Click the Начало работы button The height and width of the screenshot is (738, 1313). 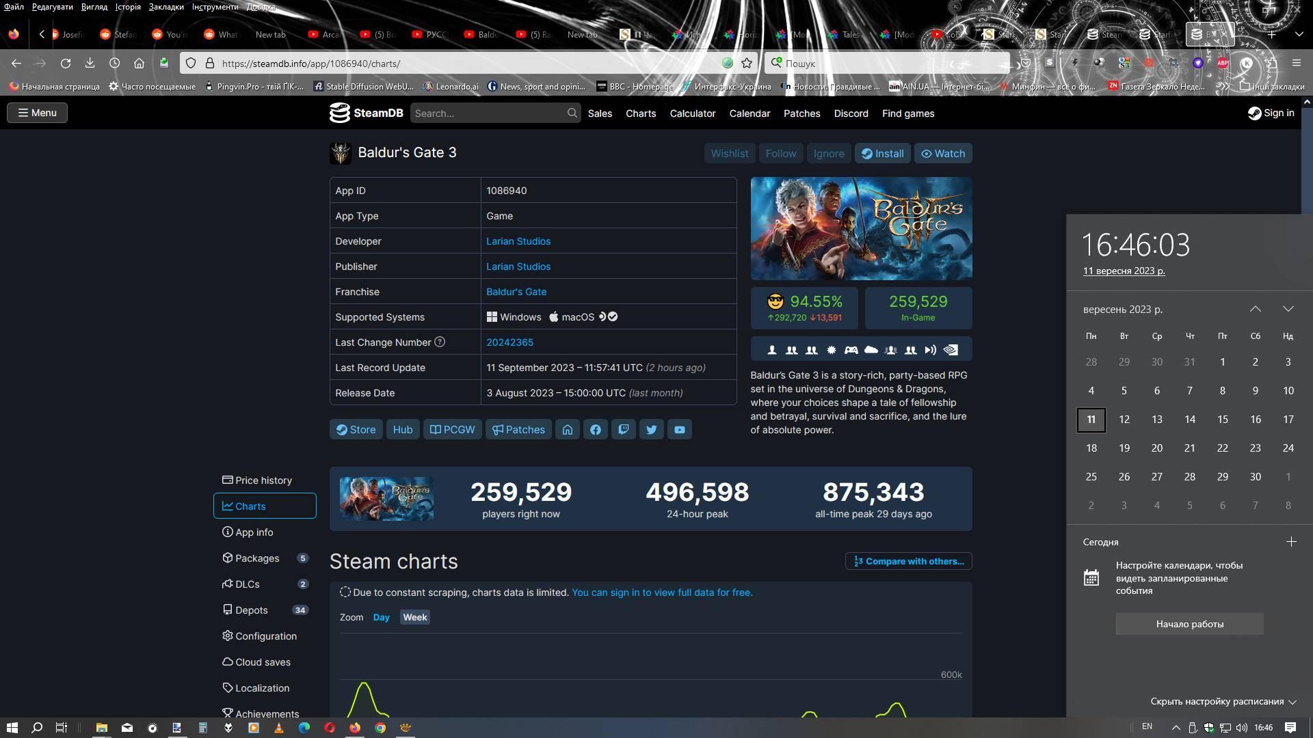[x=1190, y=624]
